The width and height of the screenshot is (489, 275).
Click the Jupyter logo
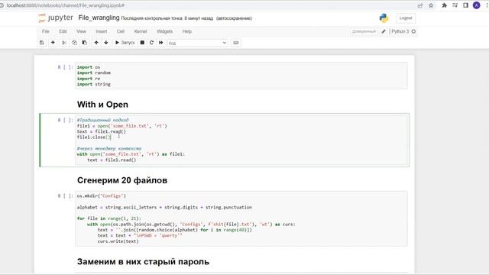point(56,18)
